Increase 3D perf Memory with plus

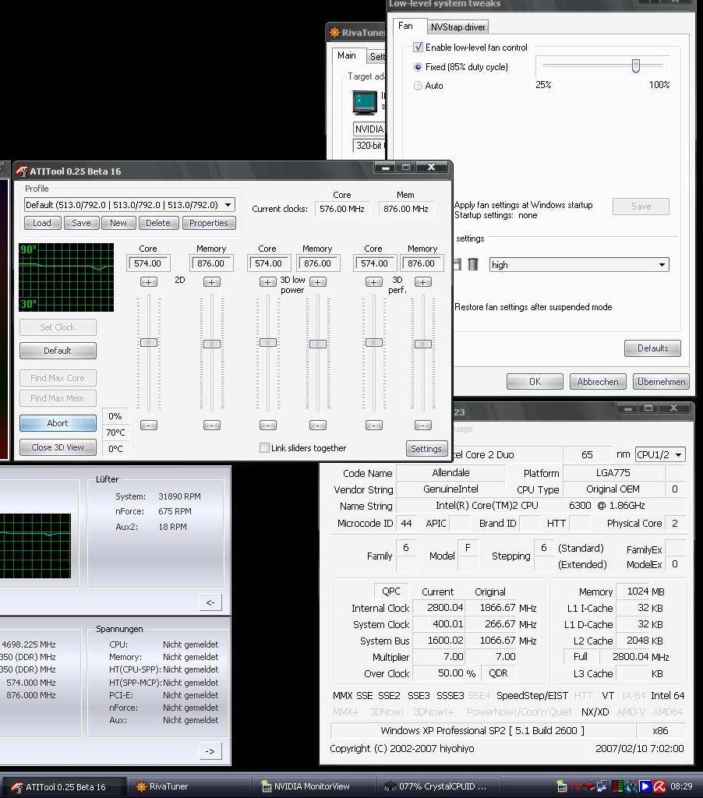(423, 282)
